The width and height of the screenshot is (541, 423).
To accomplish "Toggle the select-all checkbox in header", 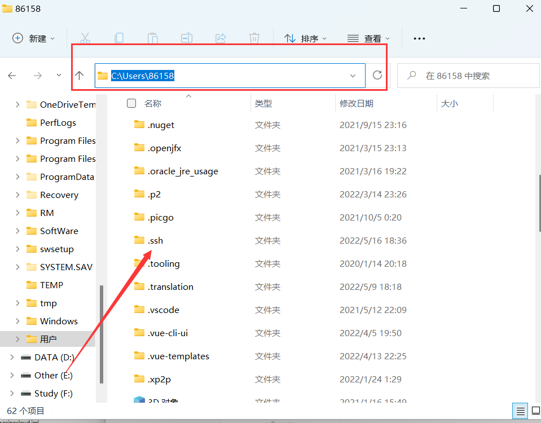I will click(x=131, y=103).
